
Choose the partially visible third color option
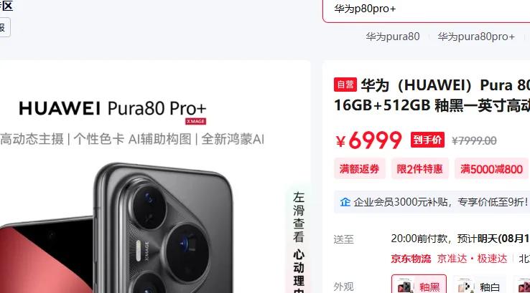click(522, 285)
